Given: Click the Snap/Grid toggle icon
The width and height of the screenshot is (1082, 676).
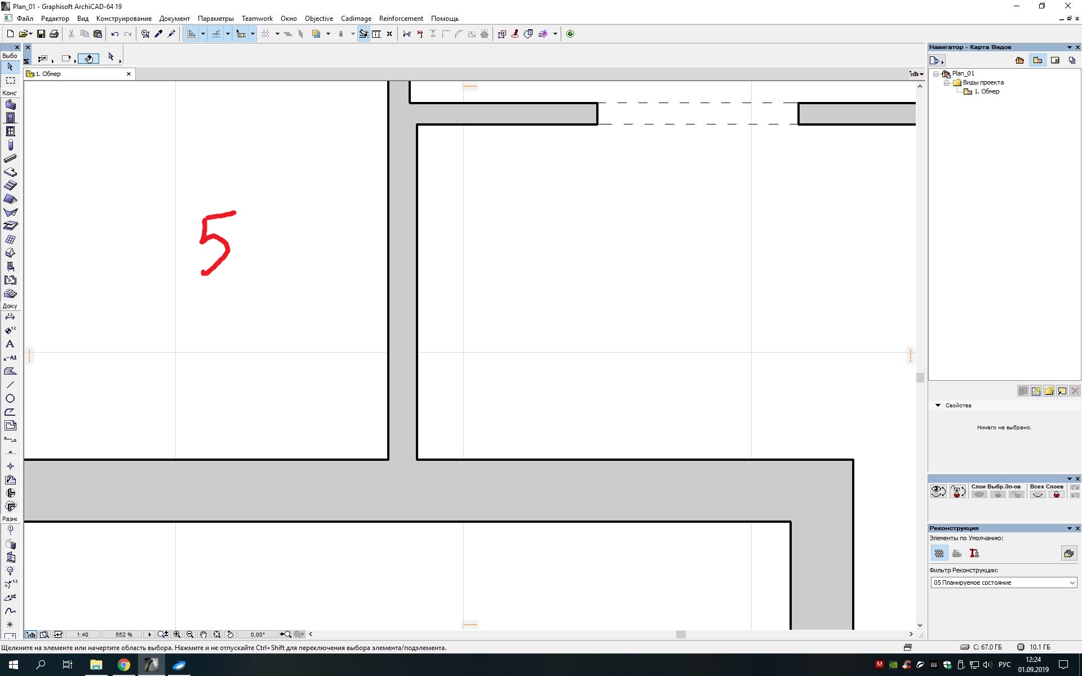Looking at the screenshot, I should pos(265,33).
